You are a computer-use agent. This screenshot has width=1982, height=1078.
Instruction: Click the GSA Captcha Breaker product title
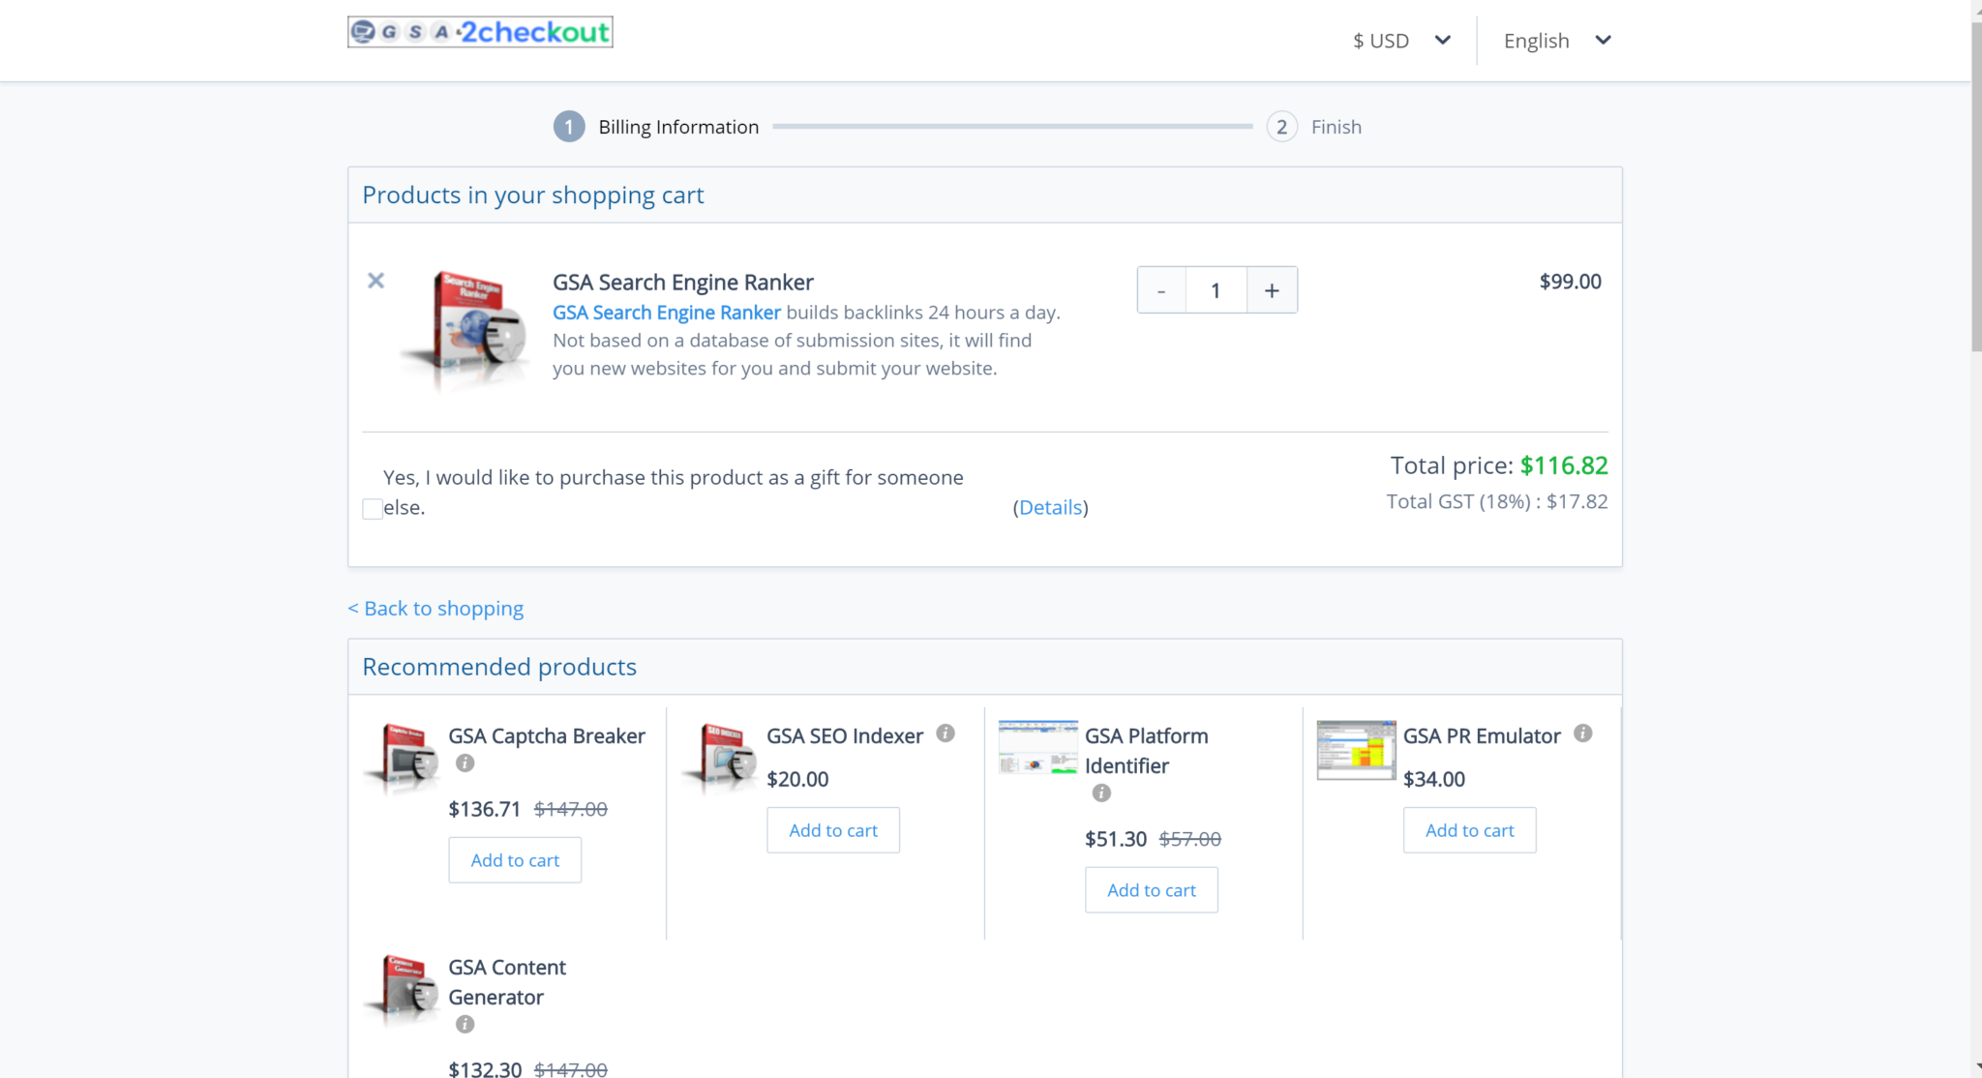(x=547, y=735)
